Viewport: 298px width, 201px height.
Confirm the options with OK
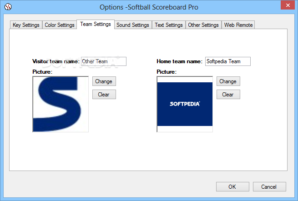click(x=232, y=187)
